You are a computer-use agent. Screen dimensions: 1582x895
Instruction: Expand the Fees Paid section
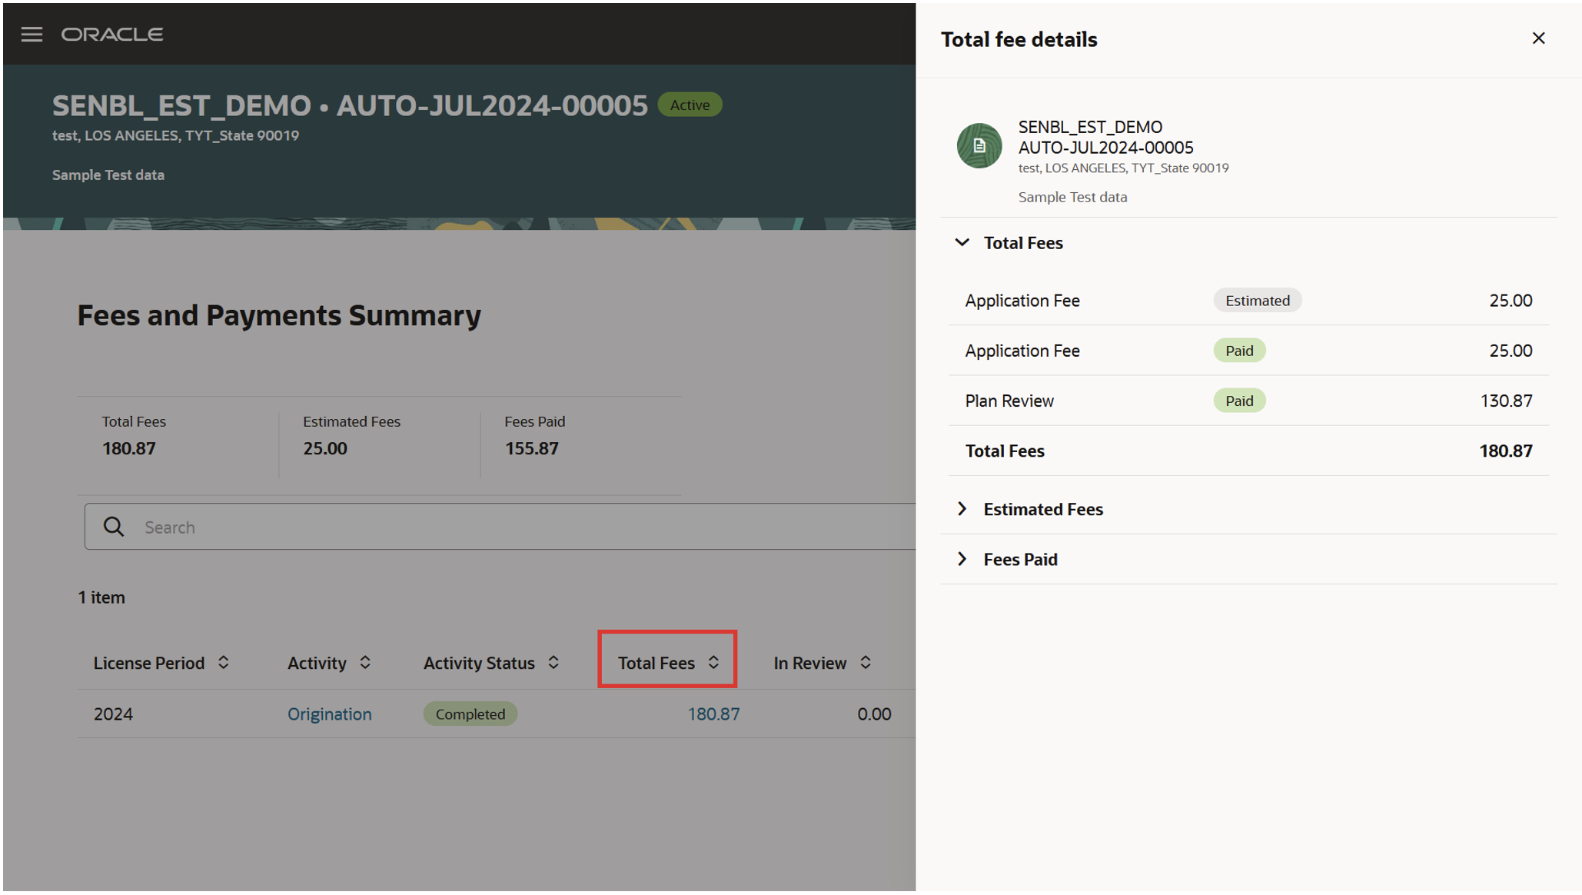coord(962,559)
